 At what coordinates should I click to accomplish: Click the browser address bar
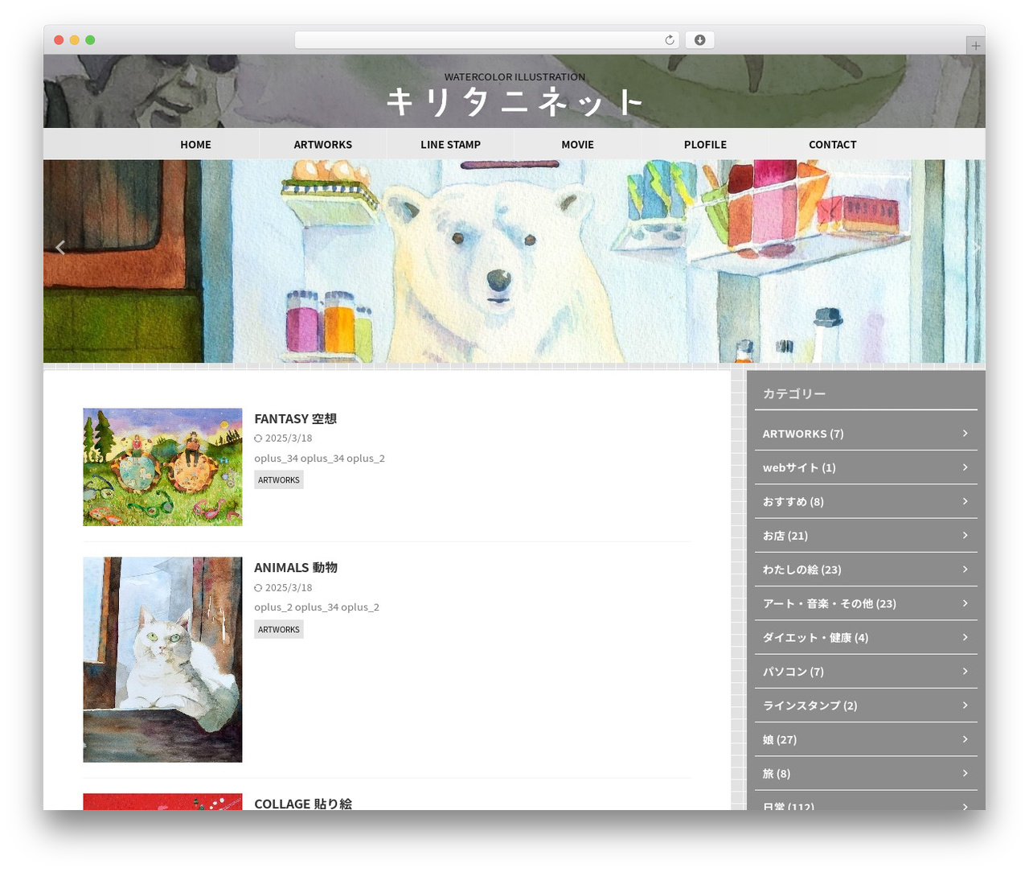[486, 40]
